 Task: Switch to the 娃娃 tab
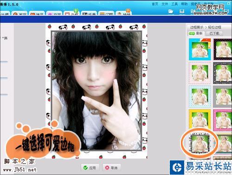(x=124, y=13)
